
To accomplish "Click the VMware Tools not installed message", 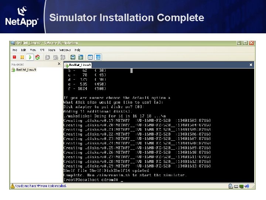I will [x=41, y=186].
